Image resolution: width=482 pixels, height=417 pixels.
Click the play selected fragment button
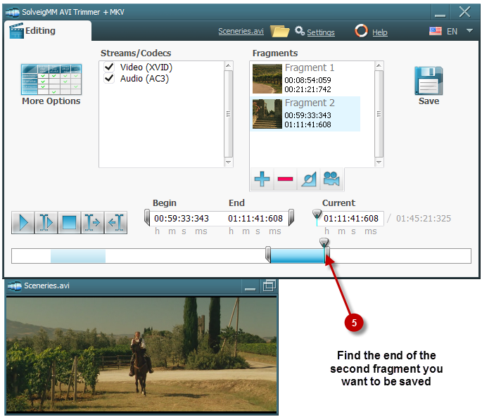pyautogui.click(x=46, y=223)
